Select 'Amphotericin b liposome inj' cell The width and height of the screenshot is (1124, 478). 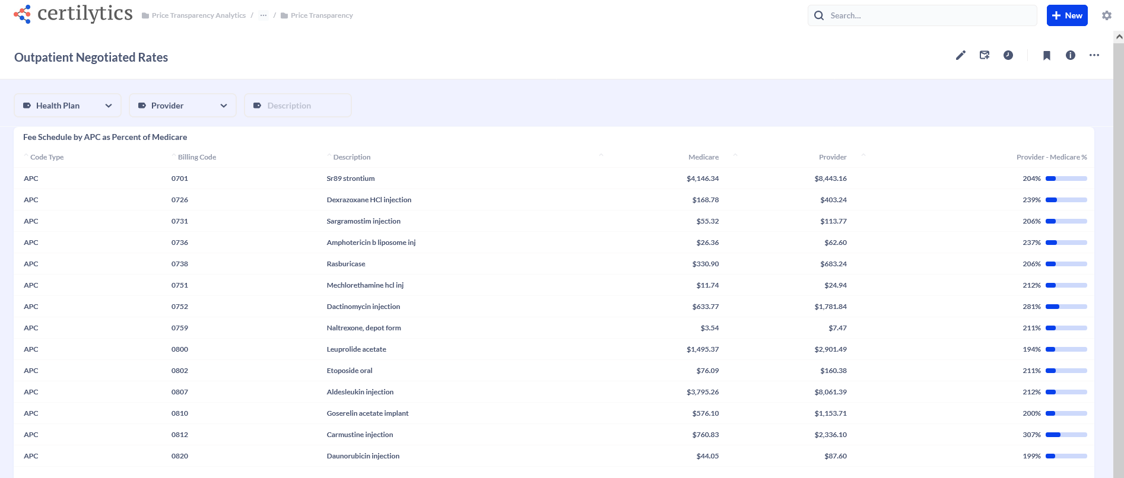point(372,243)
